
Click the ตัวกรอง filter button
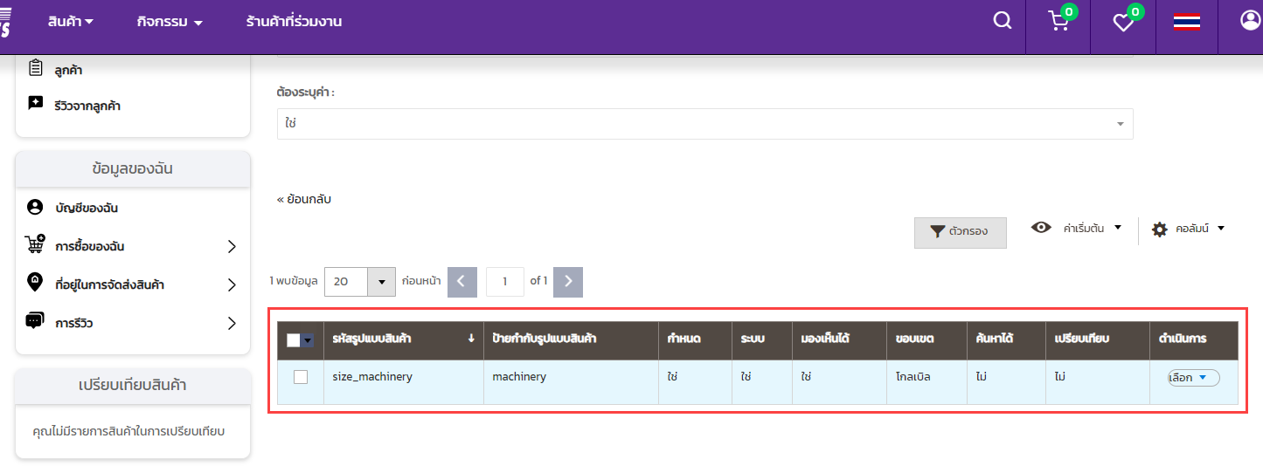[x=960, y=232]
